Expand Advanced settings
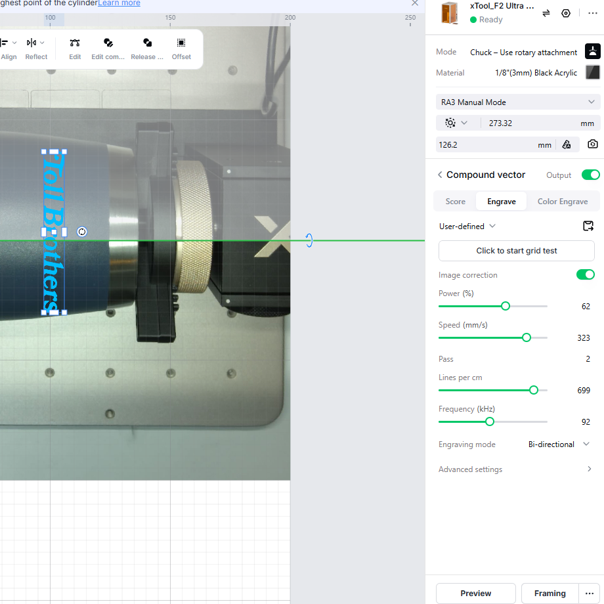The width and height of the screenshot is (604, 604). pos(515,469)
